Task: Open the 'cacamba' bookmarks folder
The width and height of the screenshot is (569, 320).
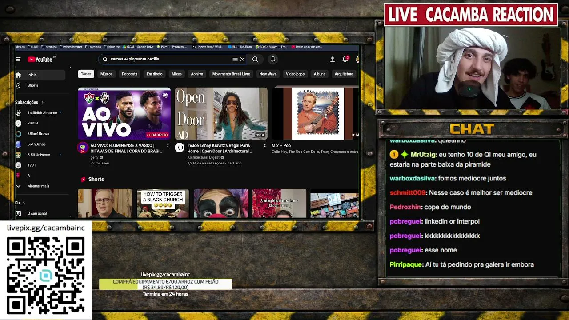Action: [x=94, y=47]
